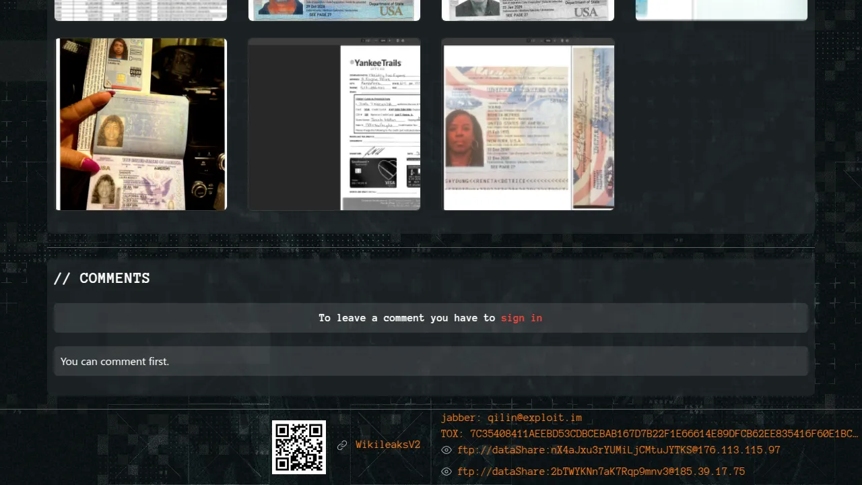The height and width of the screenshot is (485, 862).
Task: Click the eye icon beside the second FTP link
Action: pos(446,472)
